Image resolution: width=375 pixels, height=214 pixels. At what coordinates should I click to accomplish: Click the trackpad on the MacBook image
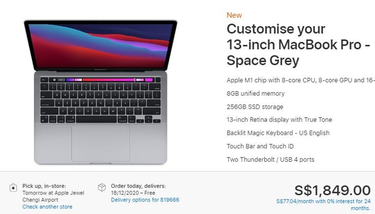101,144
